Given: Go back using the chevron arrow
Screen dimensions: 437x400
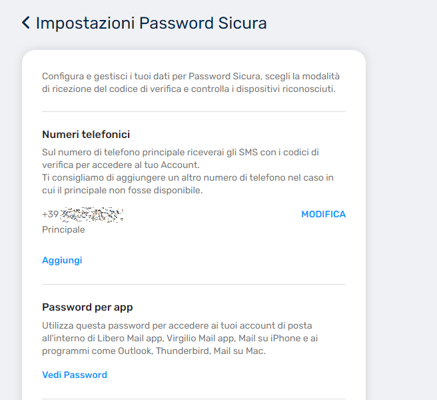Looking at the screenshot, I should [26, 23].
